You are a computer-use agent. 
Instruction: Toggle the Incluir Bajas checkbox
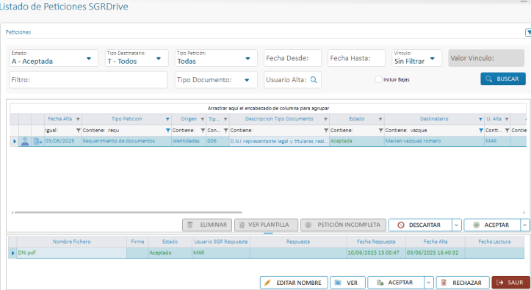[x=378, y=79]
